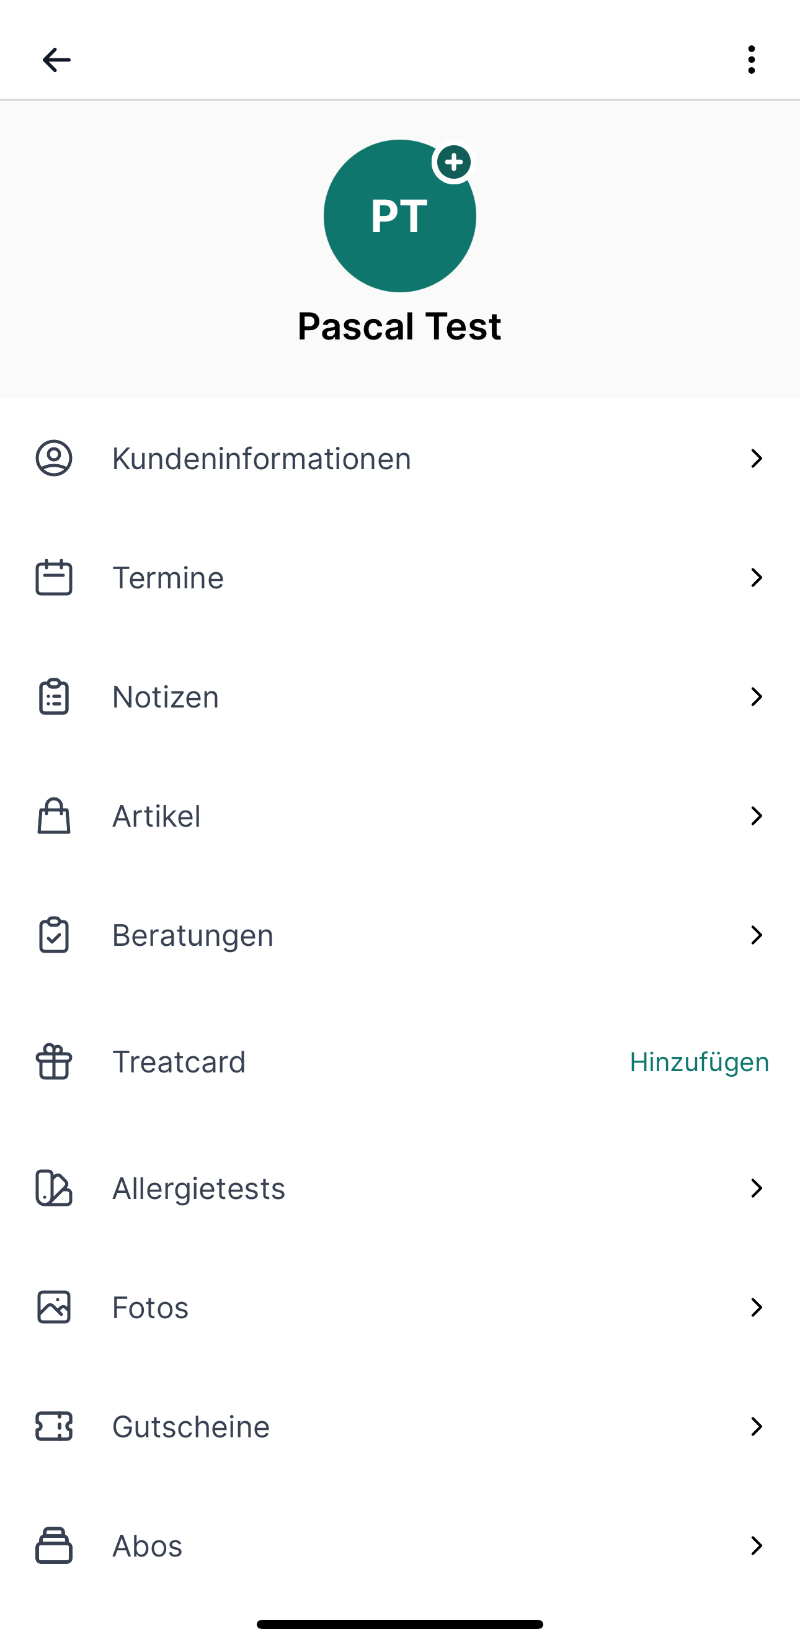Expand Kundeninformationen with its chevron
Screen dimensions: 800x1644
757,458
